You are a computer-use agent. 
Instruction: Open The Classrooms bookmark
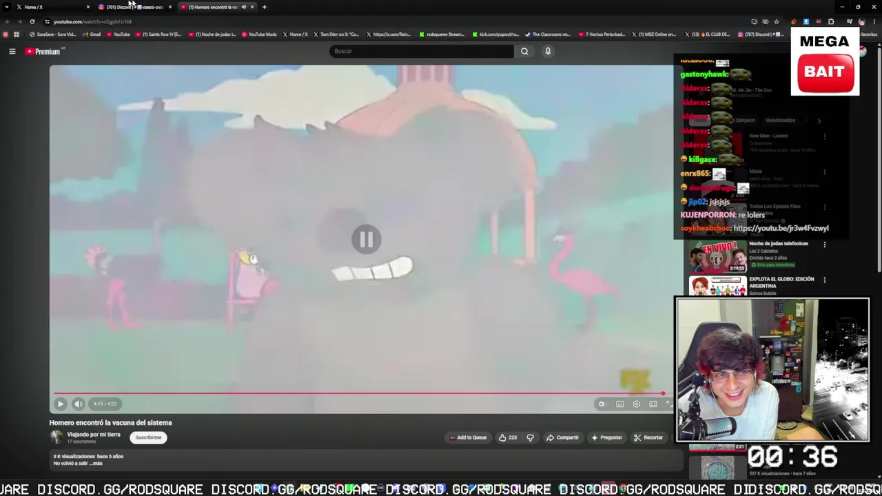(x=548, y=34)
